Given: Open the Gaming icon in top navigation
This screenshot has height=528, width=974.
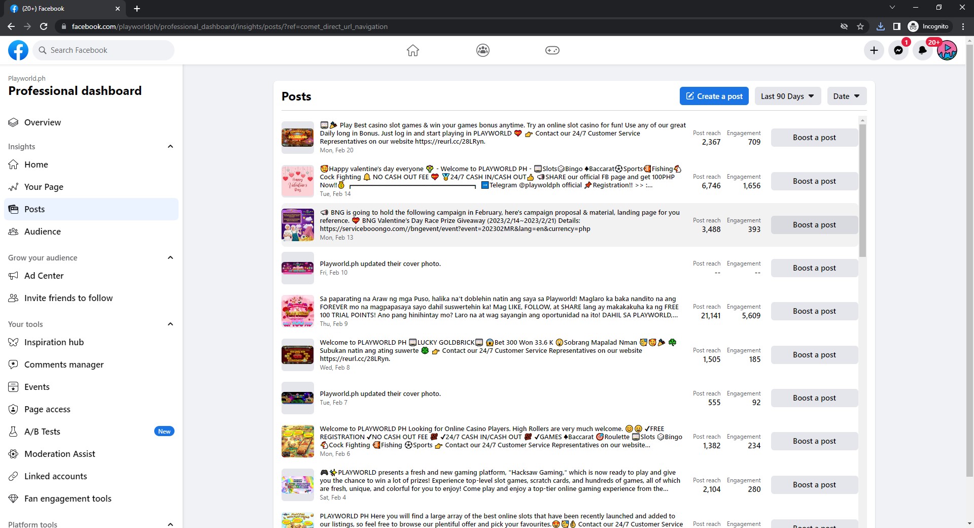Looking at the screenshot, I should 552,50.
